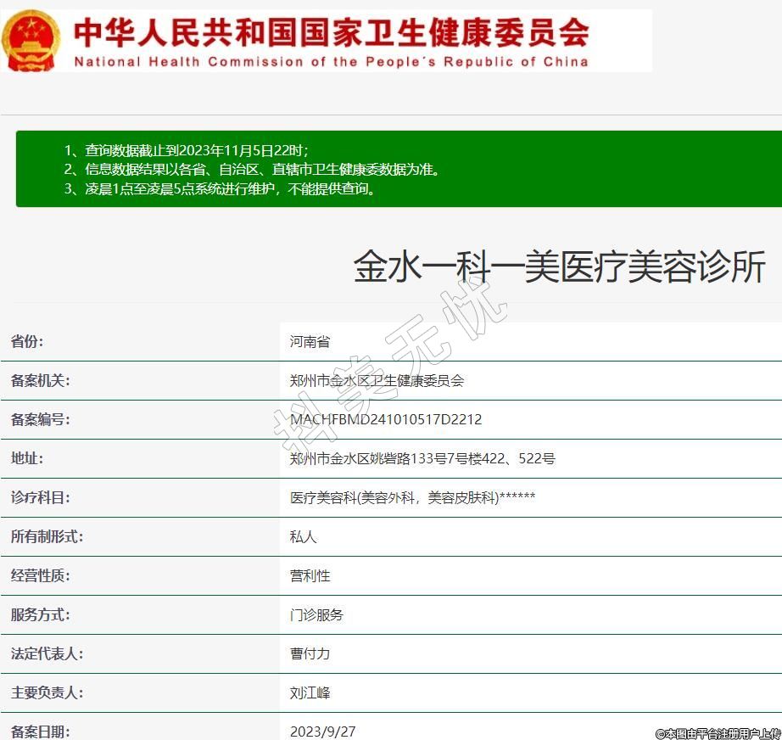Image resolution: width=782 pixels, height=740 pixels.
Task: Click the English National Health Commission text
Action: 331,62
